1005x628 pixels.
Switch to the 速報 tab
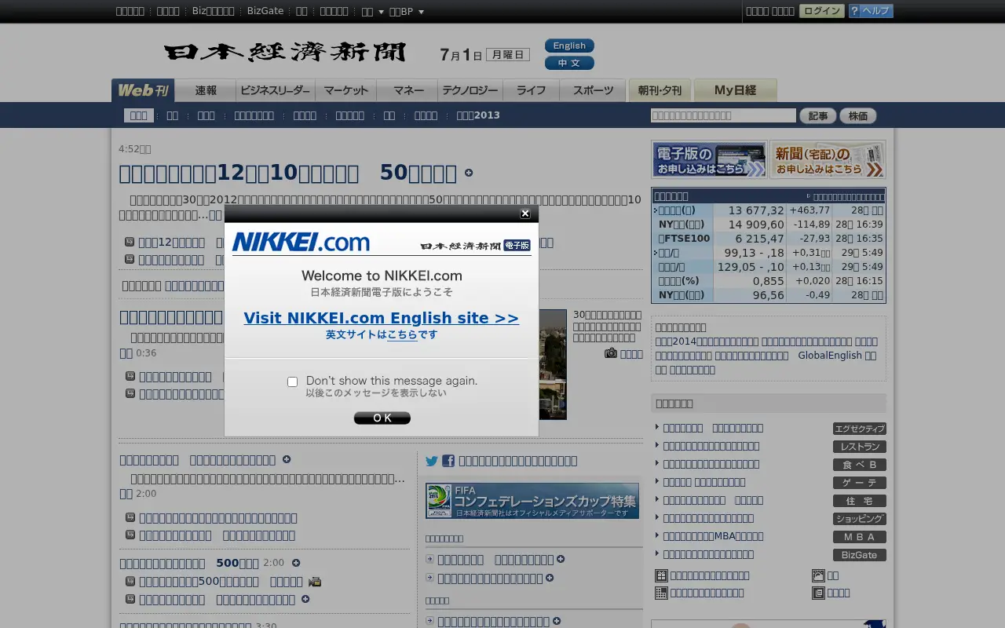(x=206, y=90)
